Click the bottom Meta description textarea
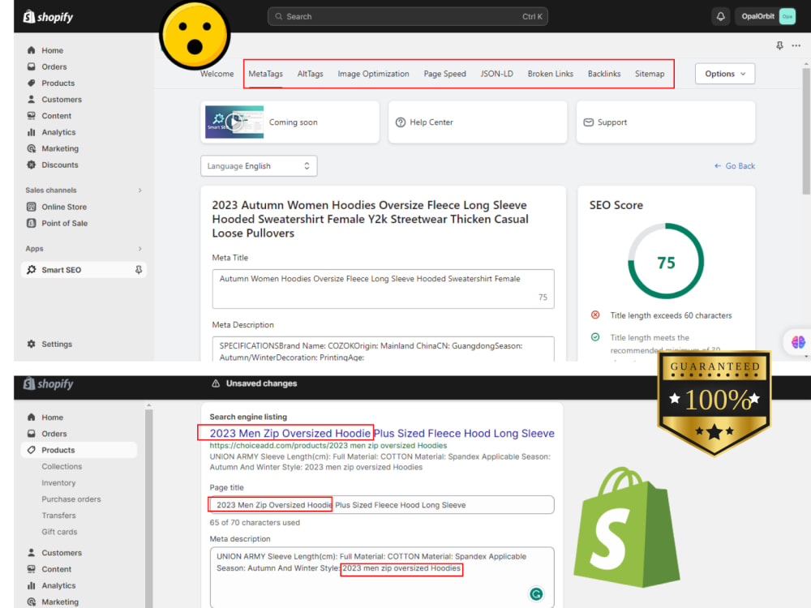Image resolution: width=811 pixels, height=608 pixels. (382, 577)
